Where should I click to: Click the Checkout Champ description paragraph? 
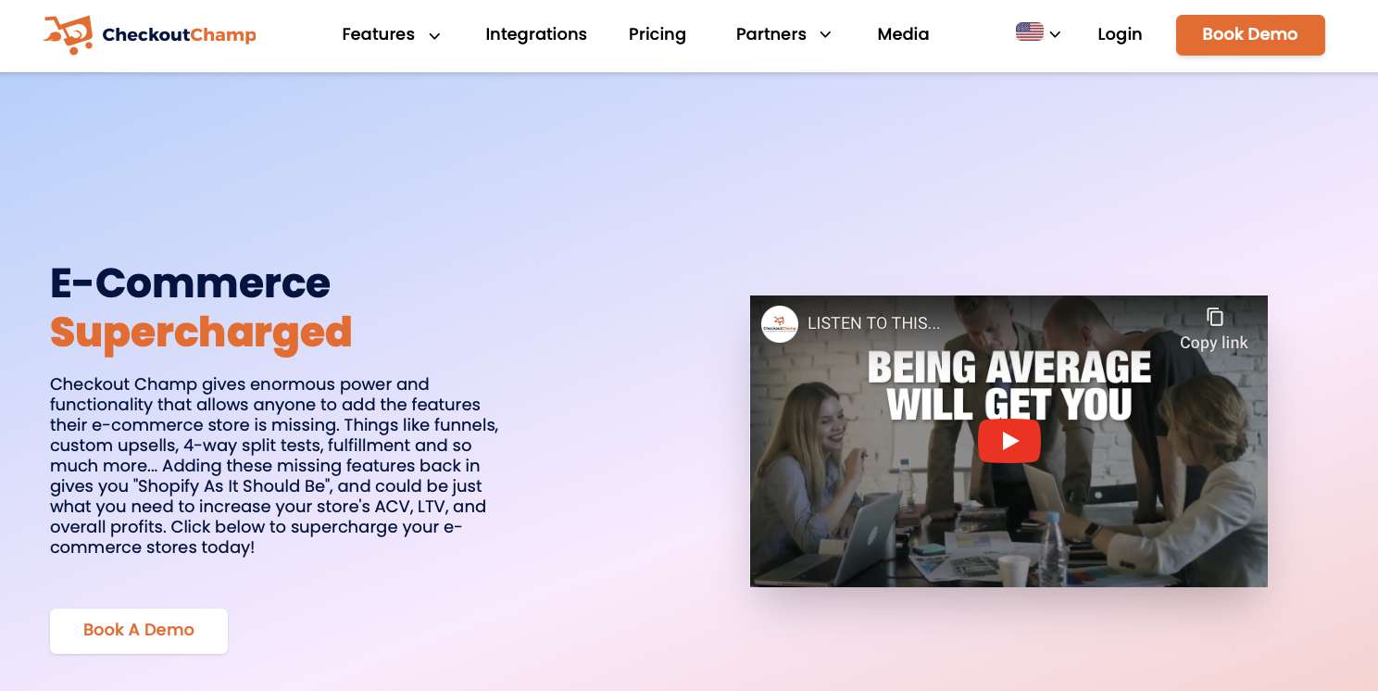click(274, 466)
